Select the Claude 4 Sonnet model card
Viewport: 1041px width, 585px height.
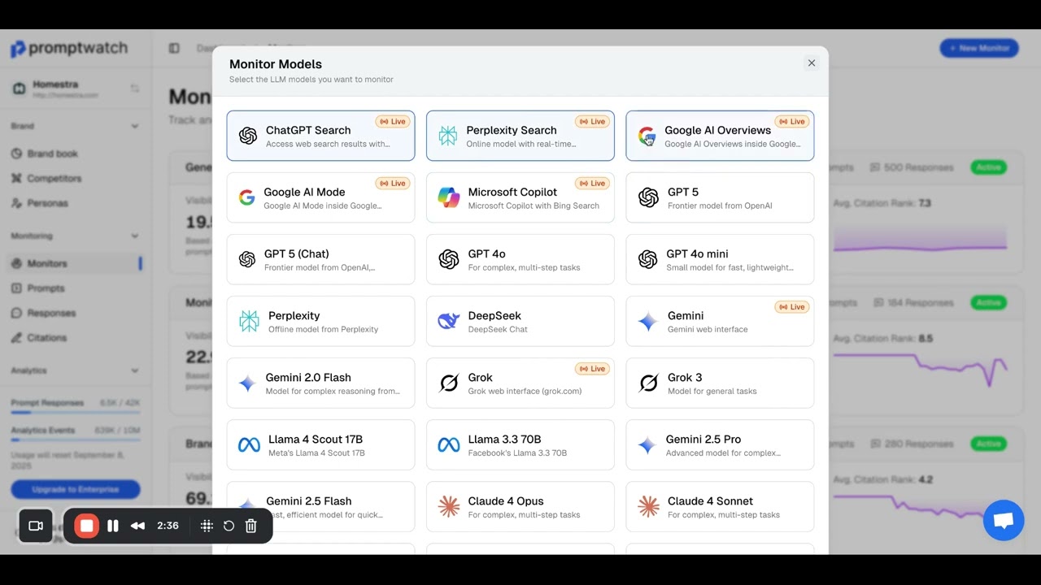coord(720,507)
